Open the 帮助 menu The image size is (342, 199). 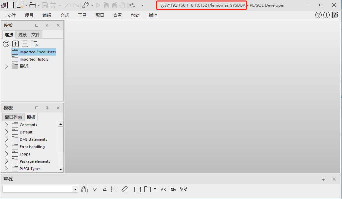[x=135, y=15]
